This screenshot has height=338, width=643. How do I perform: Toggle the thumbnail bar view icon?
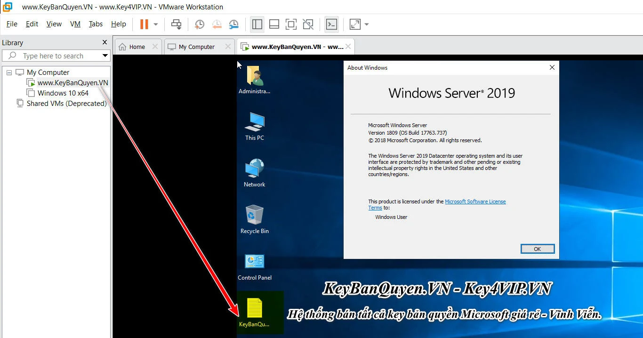274,24
